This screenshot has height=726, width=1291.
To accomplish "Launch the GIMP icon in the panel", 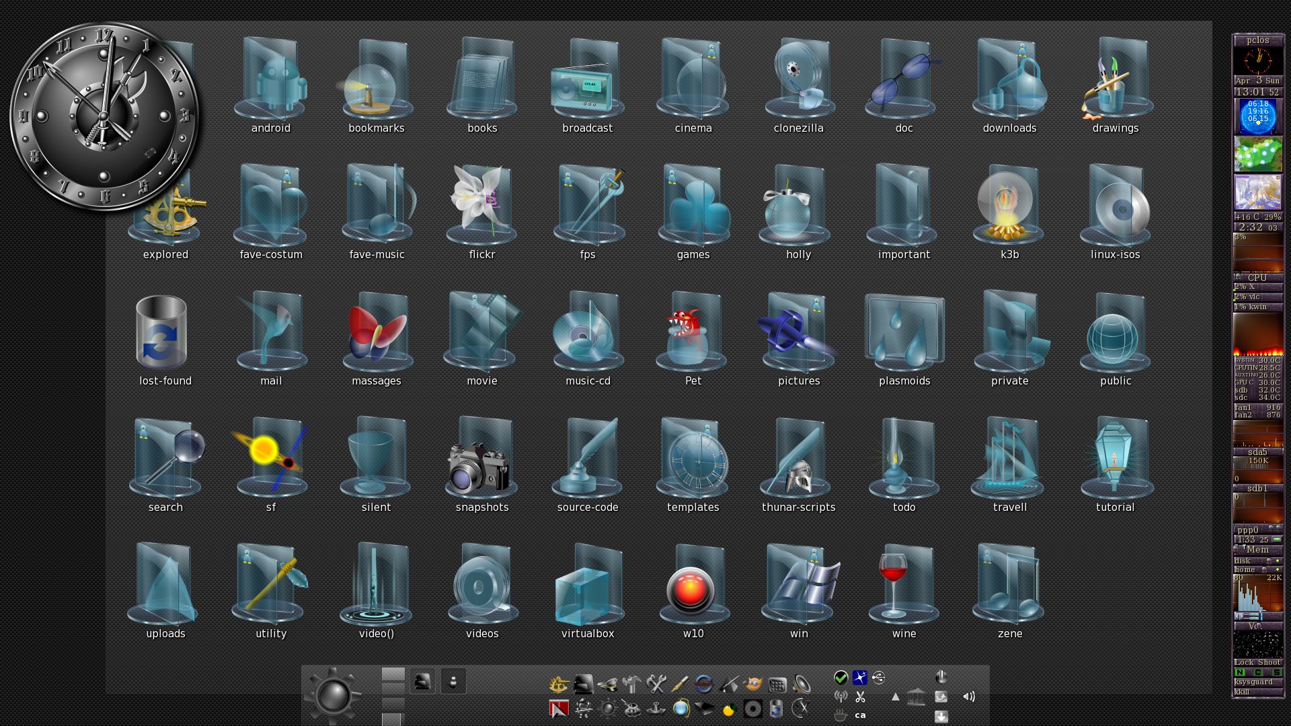I will (753, 684).
